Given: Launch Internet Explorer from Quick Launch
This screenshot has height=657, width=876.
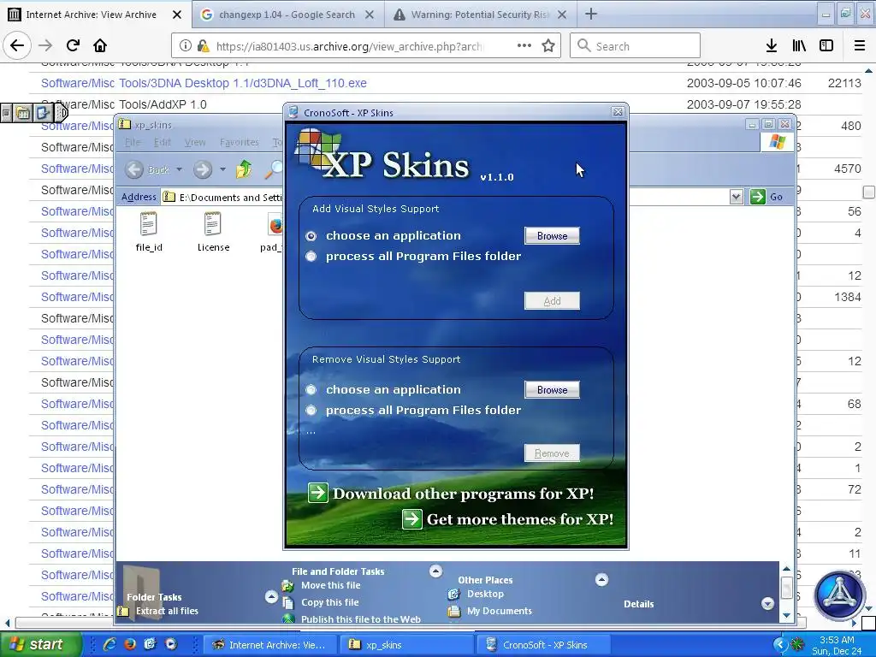Looking at the screenshot, I should pos(109,644).
